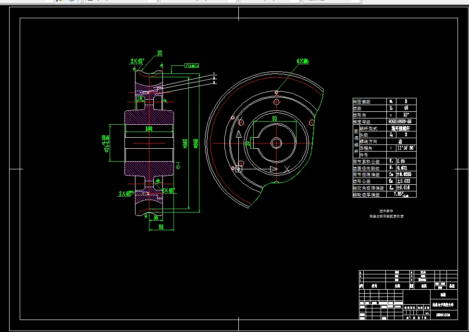This screenshot has height=332, width=469.
Task: Select the 导程角 row label
Action: (x=366, y=148)
